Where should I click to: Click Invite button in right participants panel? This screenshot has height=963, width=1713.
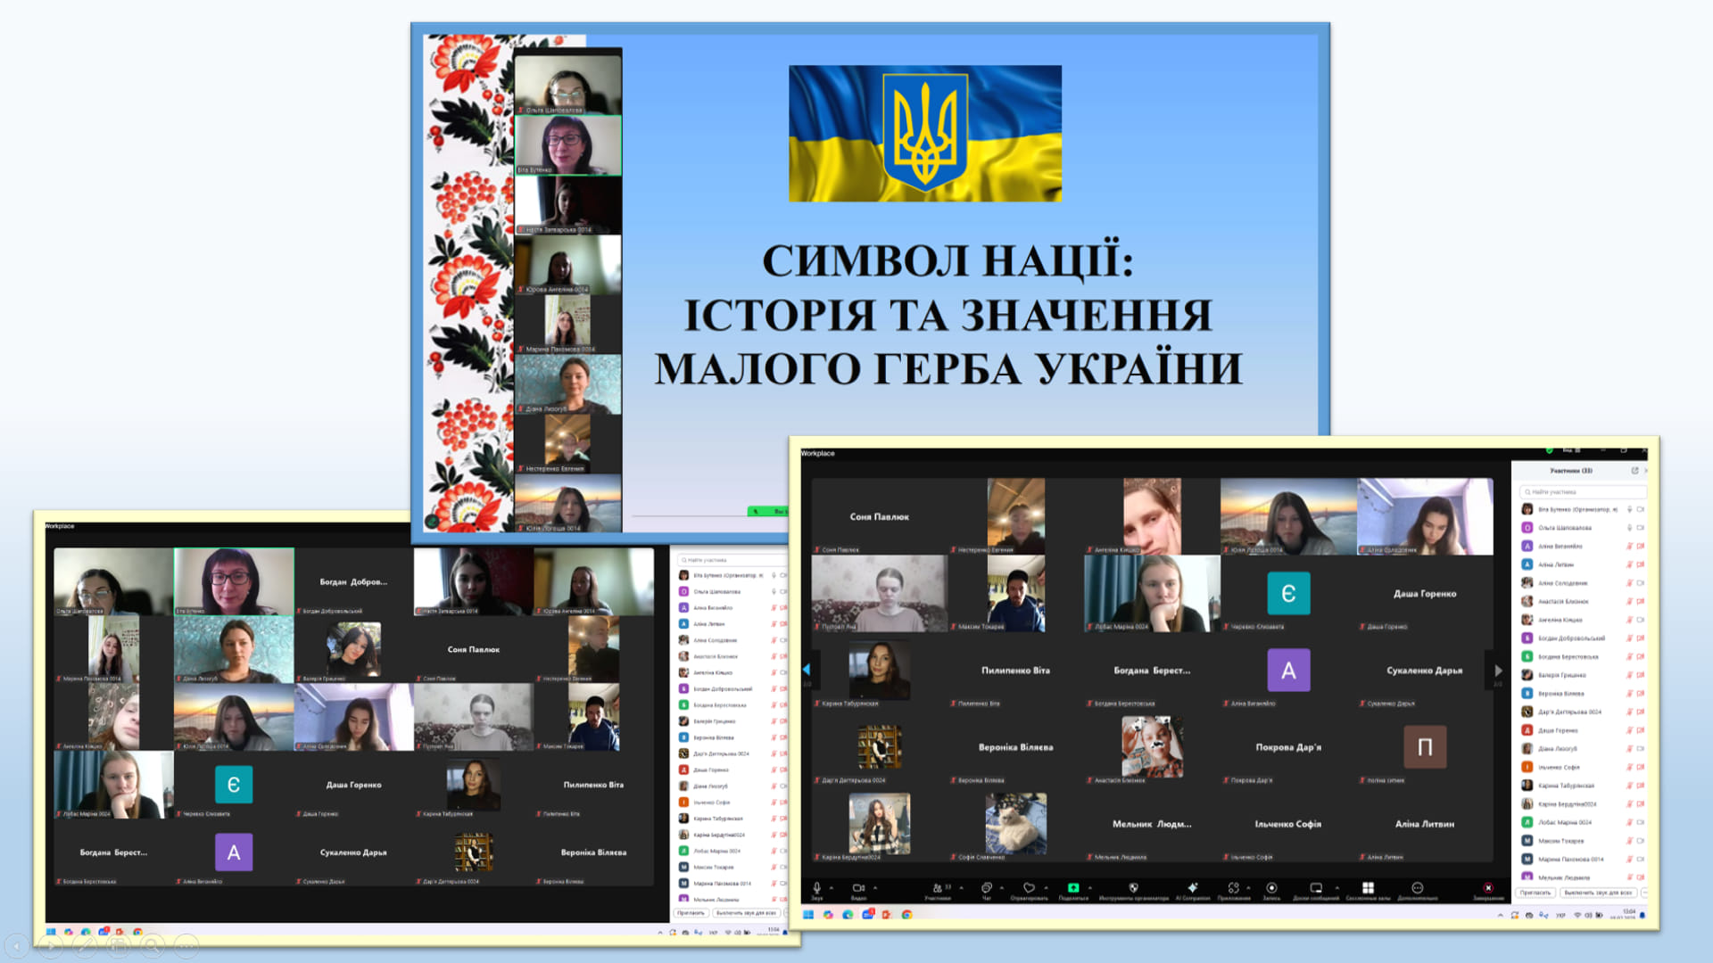point(1535,893)
